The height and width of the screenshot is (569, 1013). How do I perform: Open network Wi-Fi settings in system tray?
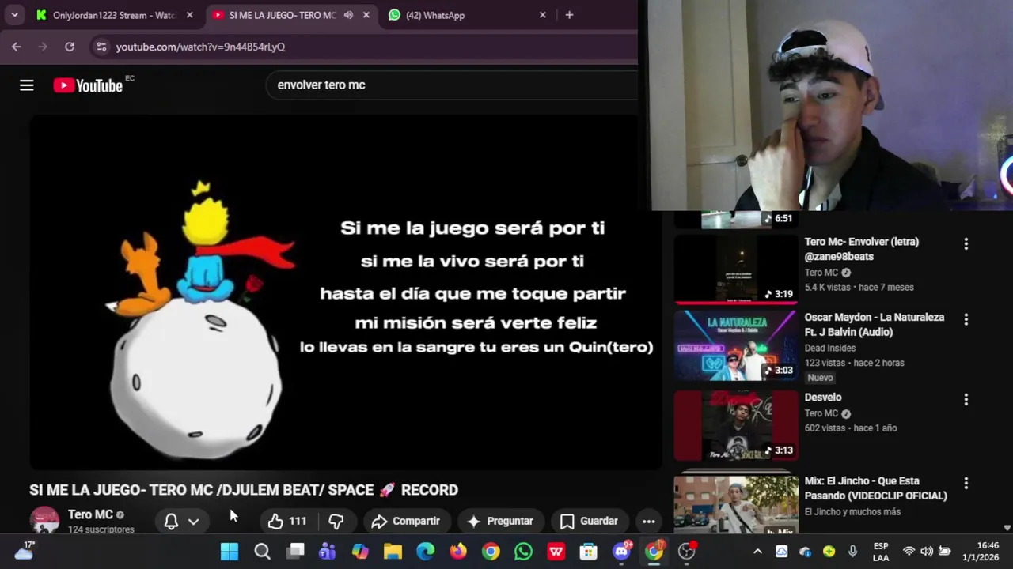tap(909, 552)
